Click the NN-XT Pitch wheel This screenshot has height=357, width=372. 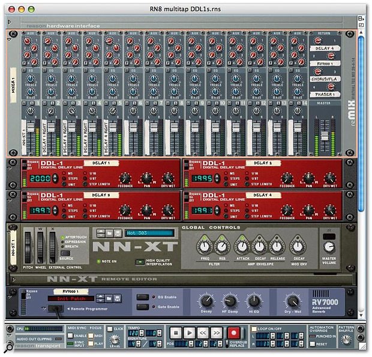(28, 247)
